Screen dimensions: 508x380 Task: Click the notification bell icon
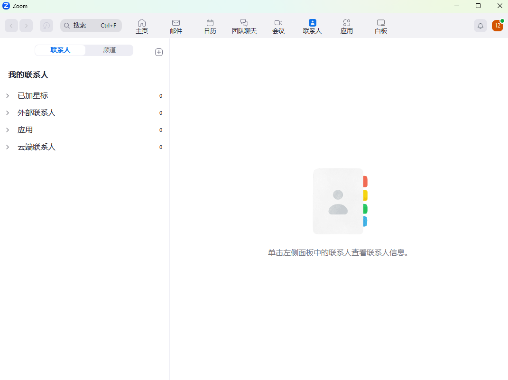pyautogui.click(x=480, y=26)
